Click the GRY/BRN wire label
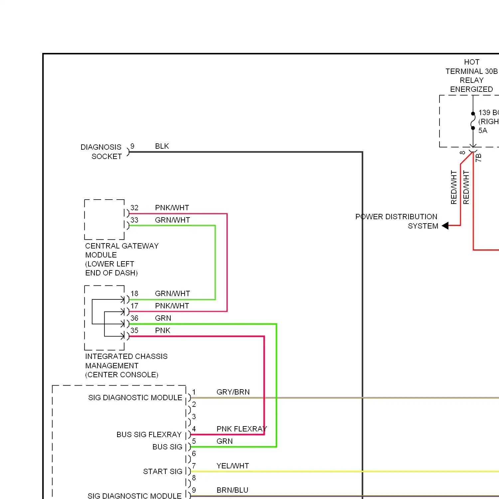 (x=233, y=392)
